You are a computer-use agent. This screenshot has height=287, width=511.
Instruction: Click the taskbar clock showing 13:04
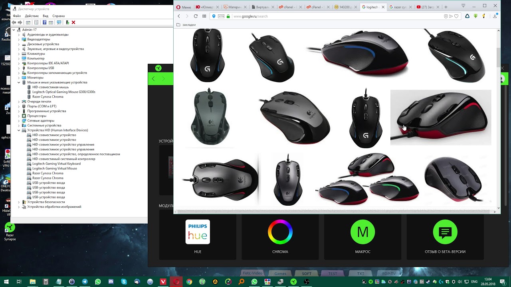[487, 282]
